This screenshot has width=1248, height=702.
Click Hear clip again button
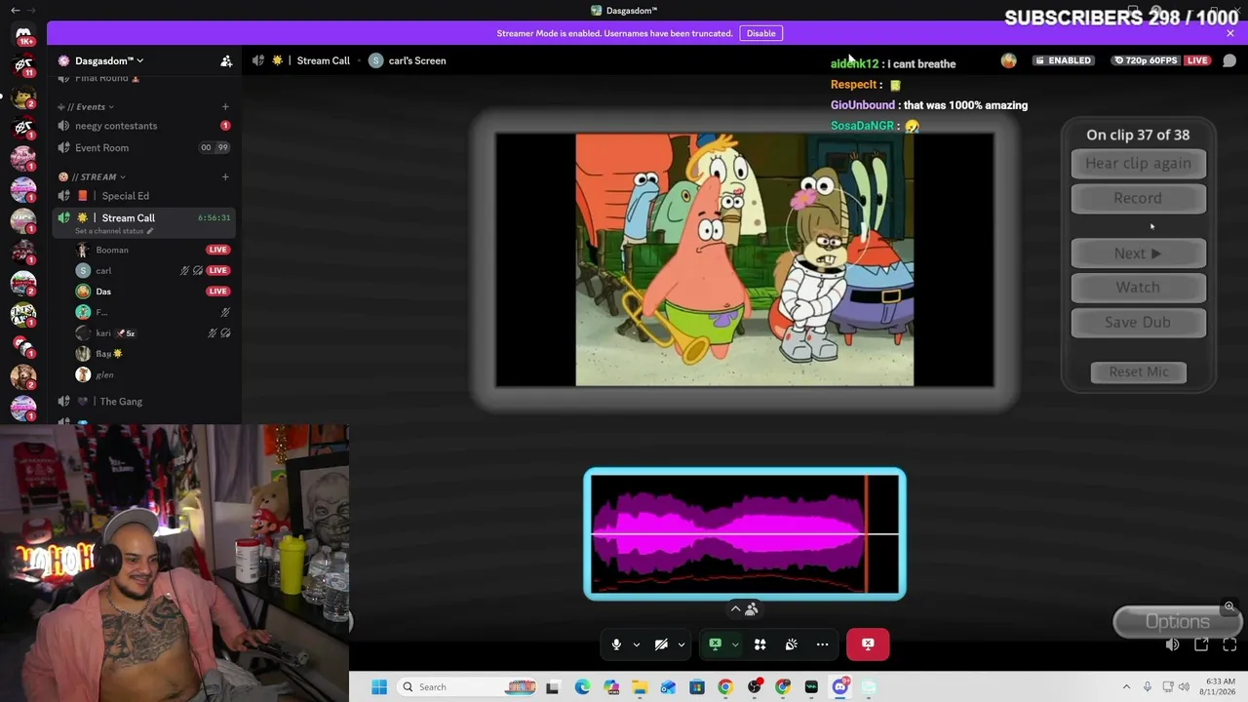click(x=1138, y=164)
